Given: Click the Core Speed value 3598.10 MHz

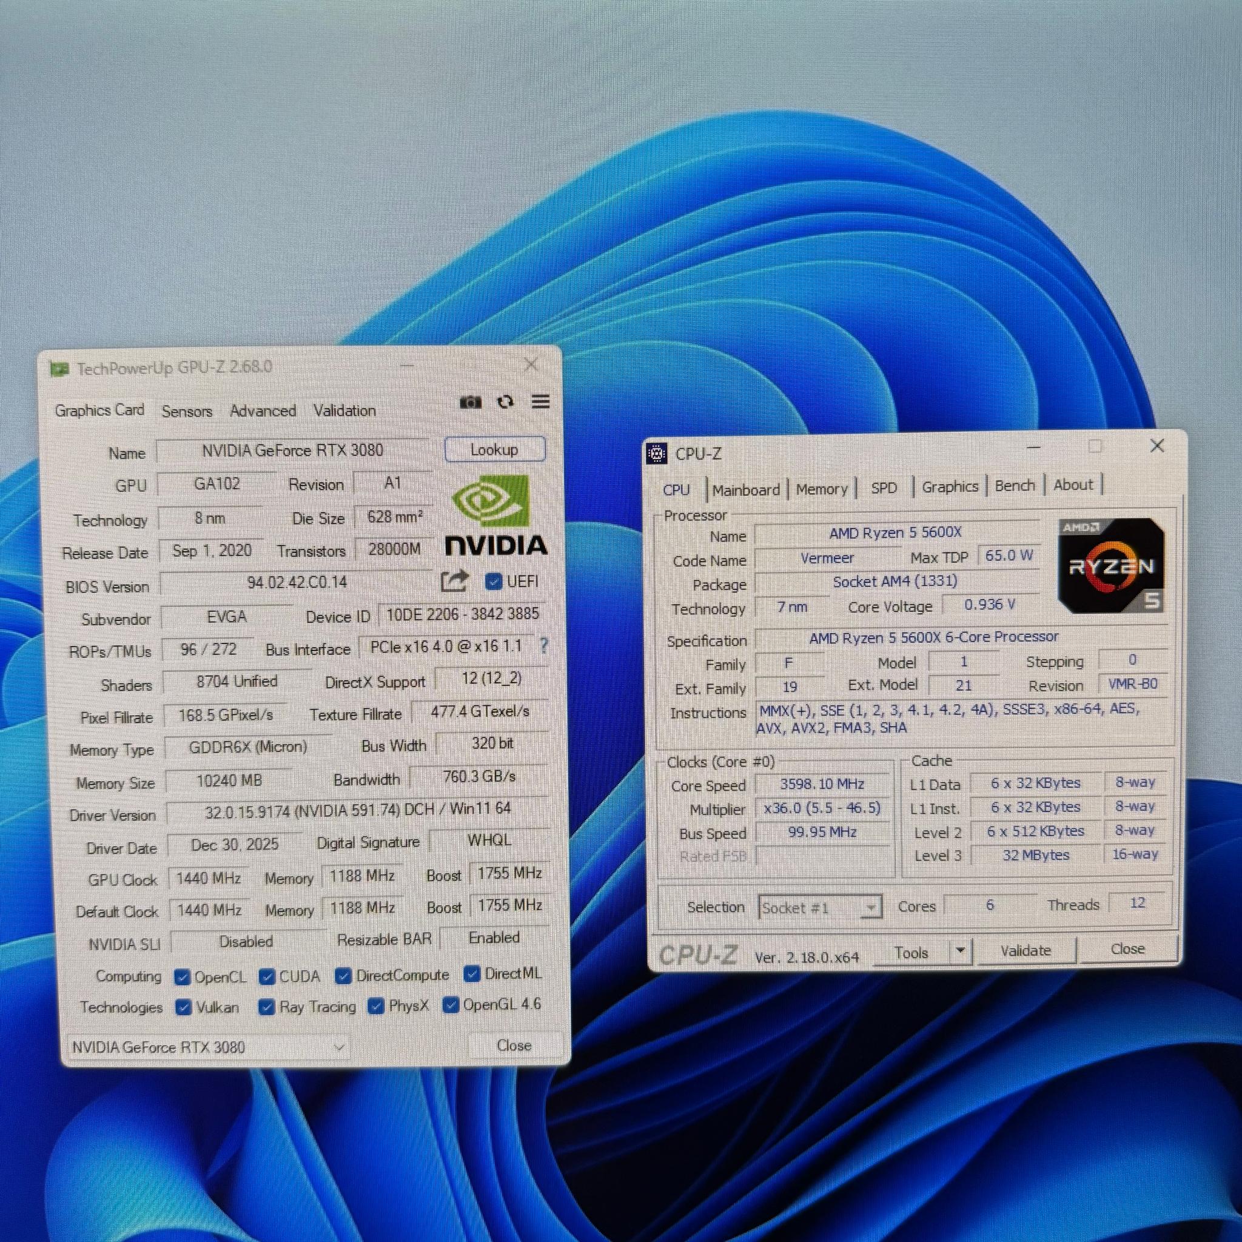Looking at the screenshot, I should pyautogui.click(x=823, y=784).
